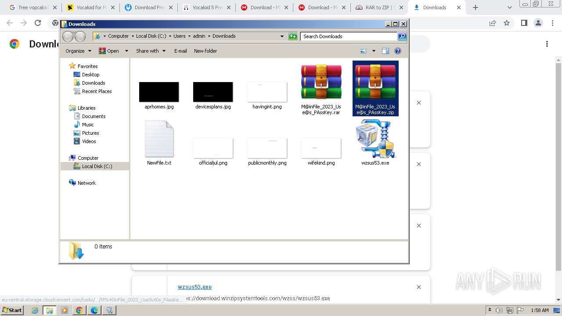
Task: Click the search magnifier in Explorer
Action: (x=402, y=36)
